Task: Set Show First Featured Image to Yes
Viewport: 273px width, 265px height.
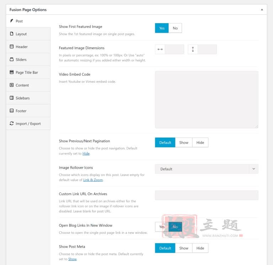Action: (x=162, y=28)
